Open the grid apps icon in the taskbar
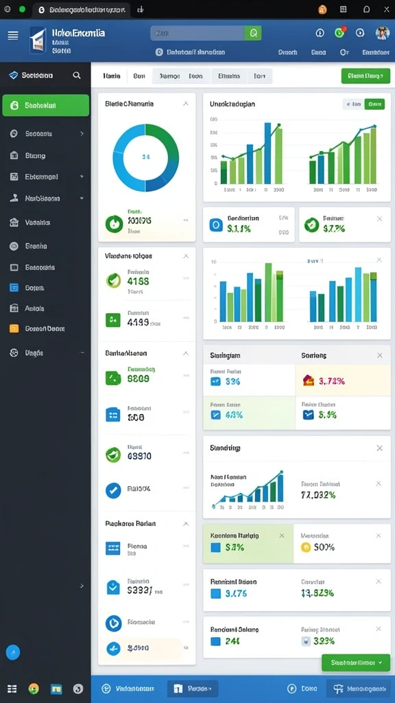The width and height of the screenshot is (395, 703). tap(12, 689)
